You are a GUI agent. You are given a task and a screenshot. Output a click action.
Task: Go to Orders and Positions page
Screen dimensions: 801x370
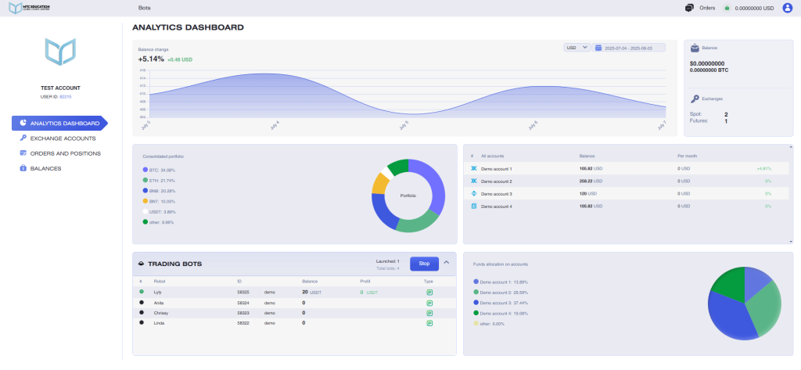pos(64,153)
